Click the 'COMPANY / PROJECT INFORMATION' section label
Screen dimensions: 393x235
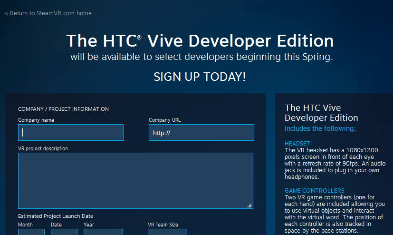click(x=63, y=109)
